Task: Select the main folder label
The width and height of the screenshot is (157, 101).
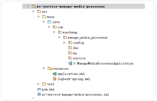Action: coord(51,17)
